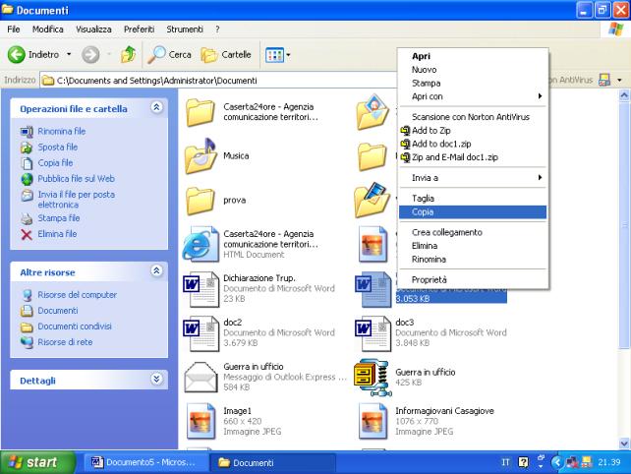
Task: Choose Copia from the context menu
Action: (424, 211)
